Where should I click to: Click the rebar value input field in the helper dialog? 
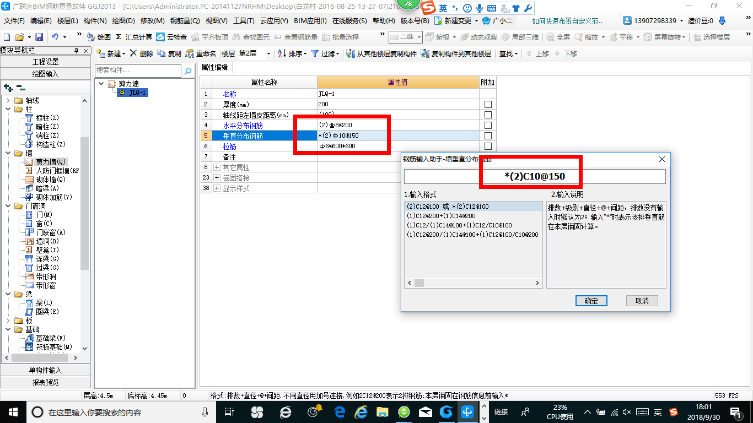click(x=535, y=177)
